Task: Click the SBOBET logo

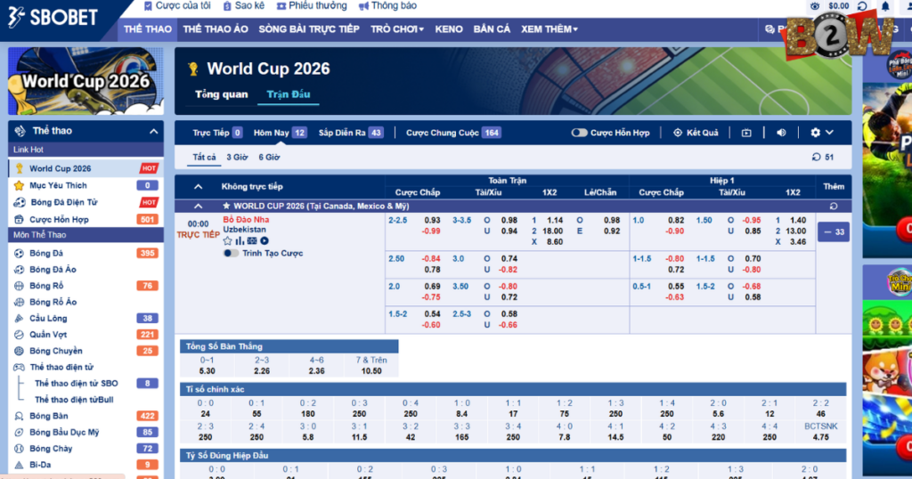Action: (x=53, y=18)
